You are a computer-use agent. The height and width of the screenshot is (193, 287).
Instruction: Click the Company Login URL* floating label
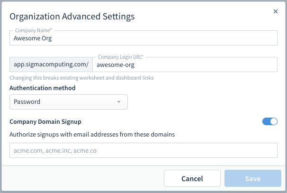[x=120, y=57]
